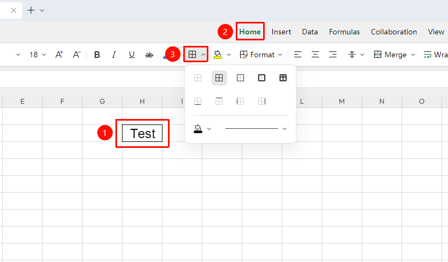Viewport: 448px width, 262px height.
Task: Select column H header
Action: [142, 101]
